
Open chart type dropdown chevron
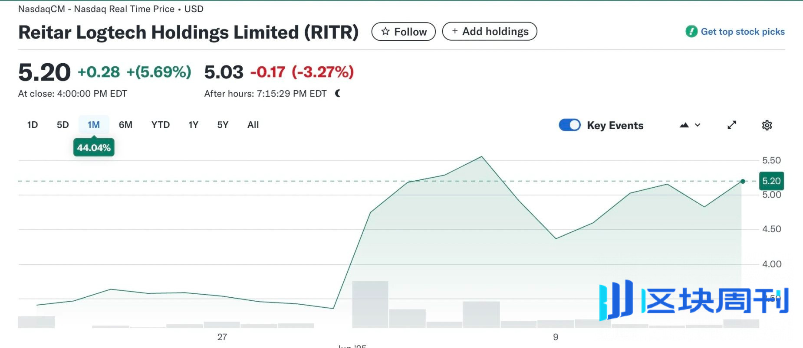(x=698, y=125)
